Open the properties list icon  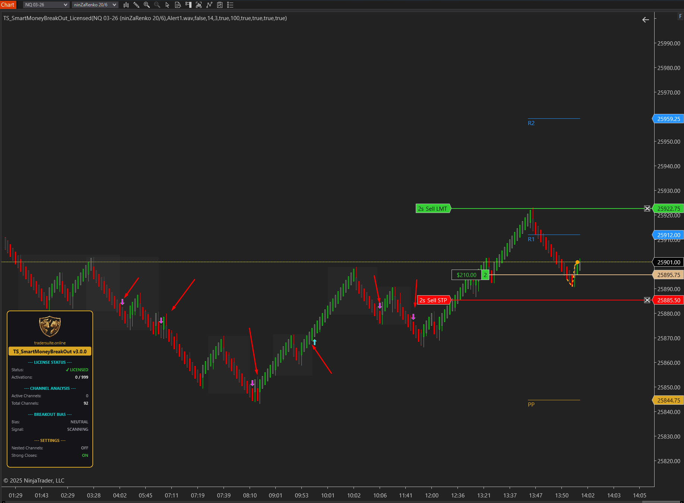coord(230,5)
